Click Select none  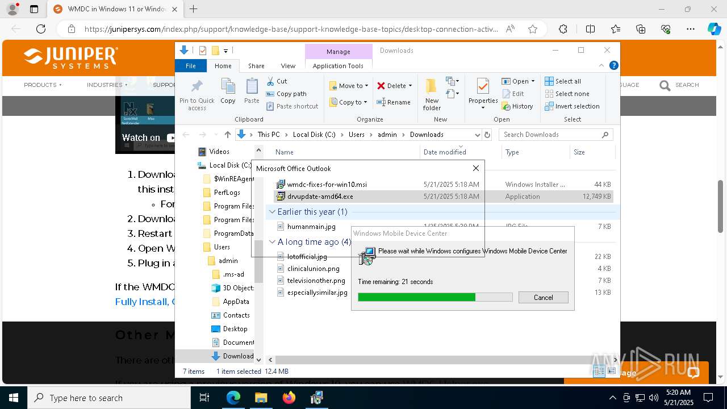[x=567, y=94]
